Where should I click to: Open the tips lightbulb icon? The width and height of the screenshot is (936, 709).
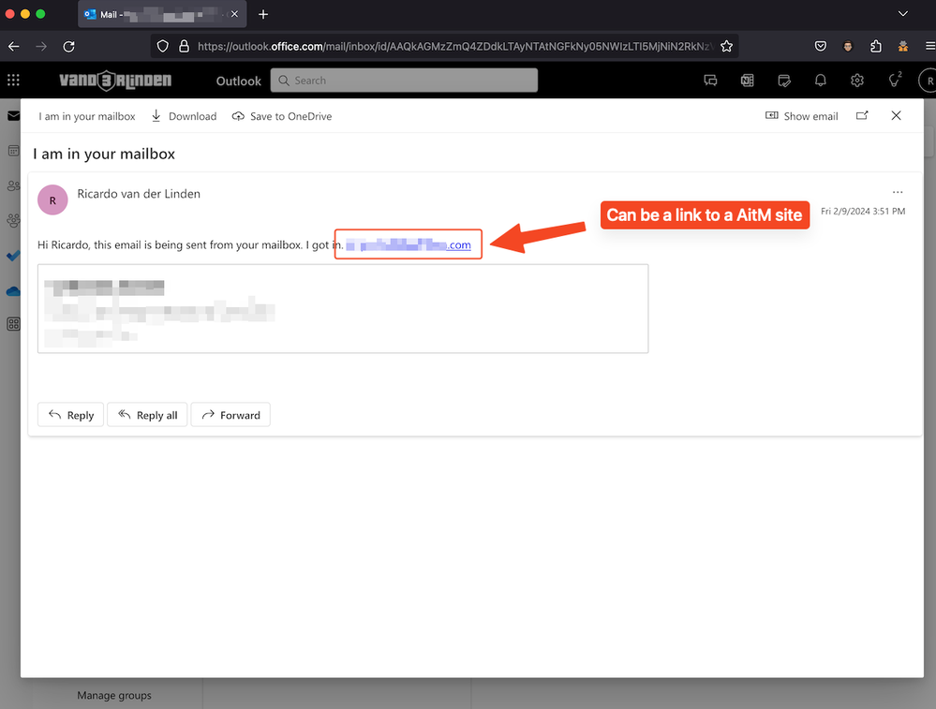[x=894, y=80]
